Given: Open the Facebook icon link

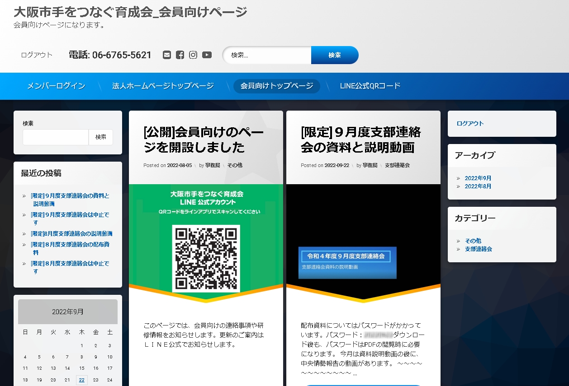Looking at the screenshot, I should coord(180,55).
